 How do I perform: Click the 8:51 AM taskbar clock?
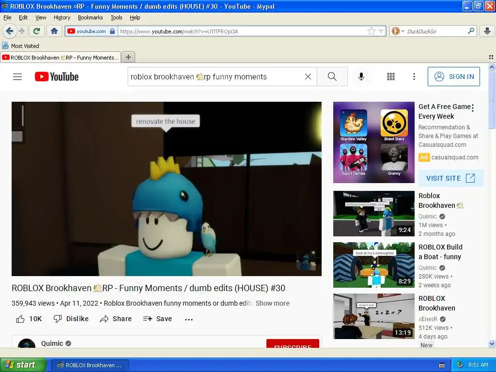[x=478, y=365]
